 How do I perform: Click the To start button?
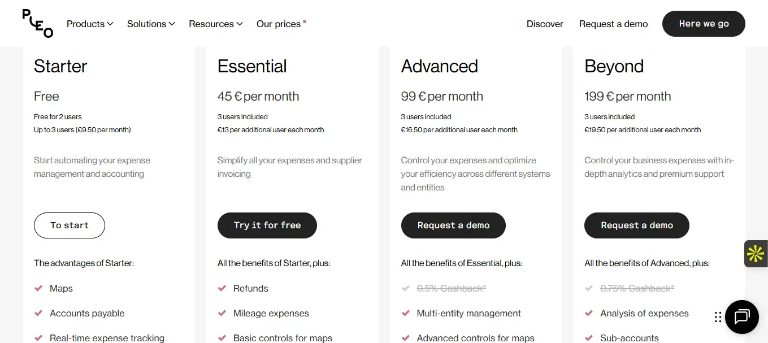pos(70,225)
